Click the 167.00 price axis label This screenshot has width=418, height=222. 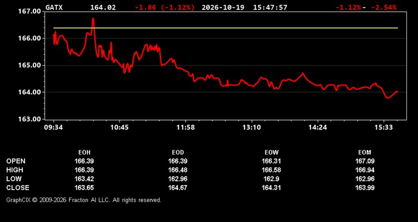coord(29,12)
